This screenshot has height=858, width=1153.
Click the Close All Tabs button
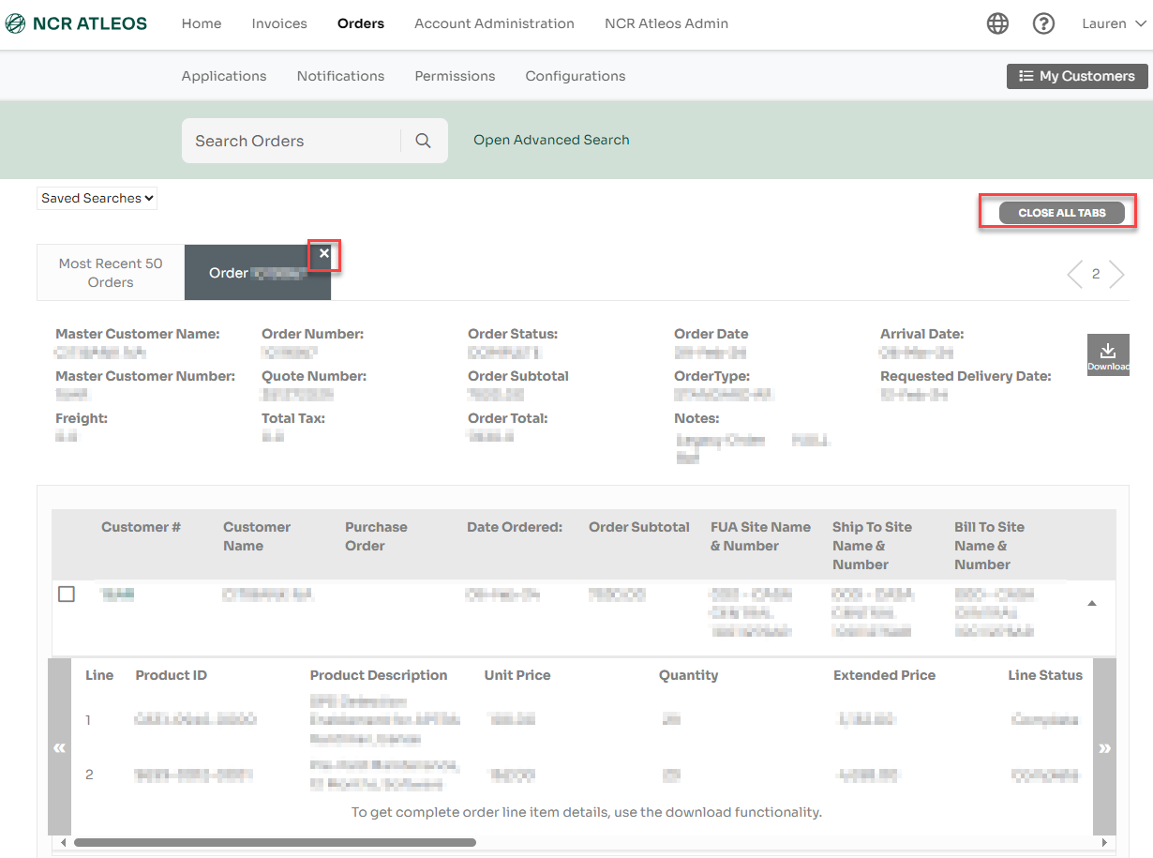tap(1062, 213)
